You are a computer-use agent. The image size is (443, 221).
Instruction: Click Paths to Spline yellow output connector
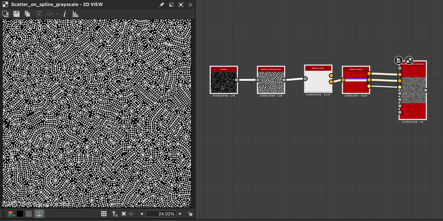369,86
